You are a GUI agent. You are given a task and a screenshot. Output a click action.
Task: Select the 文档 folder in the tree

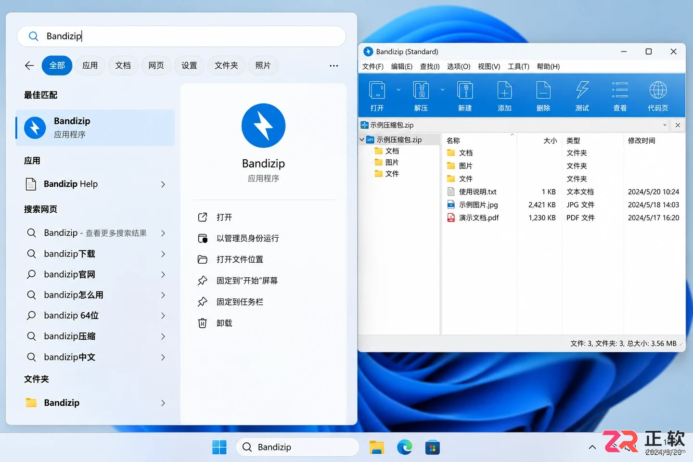click(387, 151)
